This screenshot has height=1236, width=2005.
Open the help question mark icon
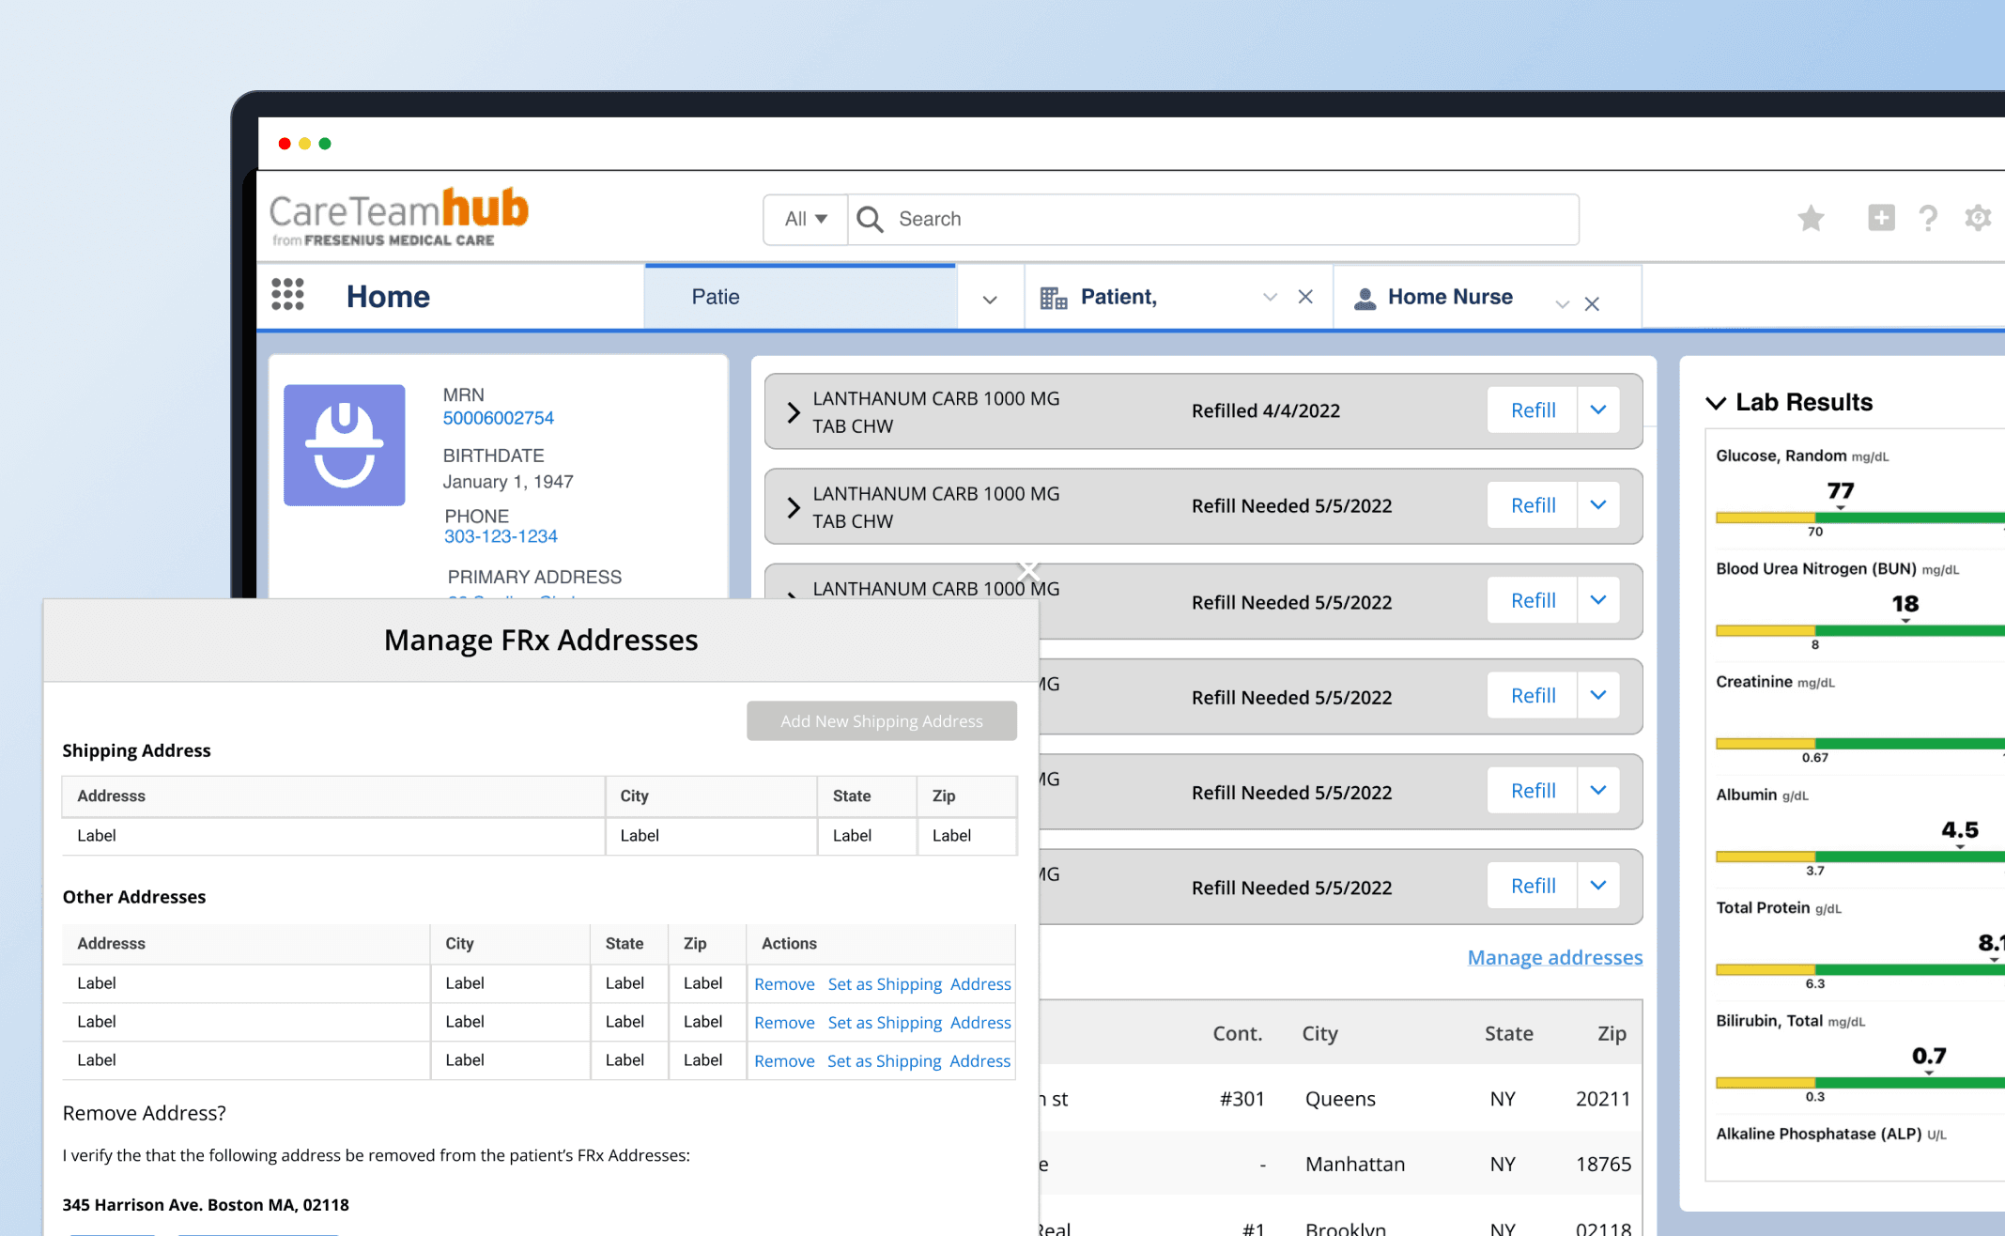coord(1928,219)
